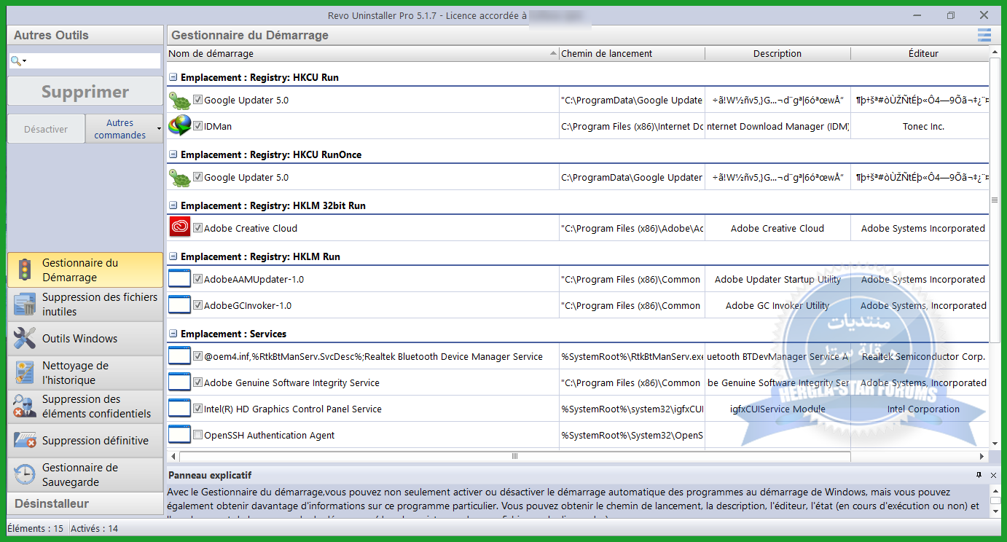Open Suppression des éléments confidentiels
This screenshot has width=1007, height=542.
[x=85, y=406]
